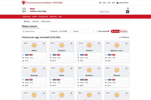Click the sun icon on Badia card
Screen dimensions: 151x100
(x=62, y=70)
